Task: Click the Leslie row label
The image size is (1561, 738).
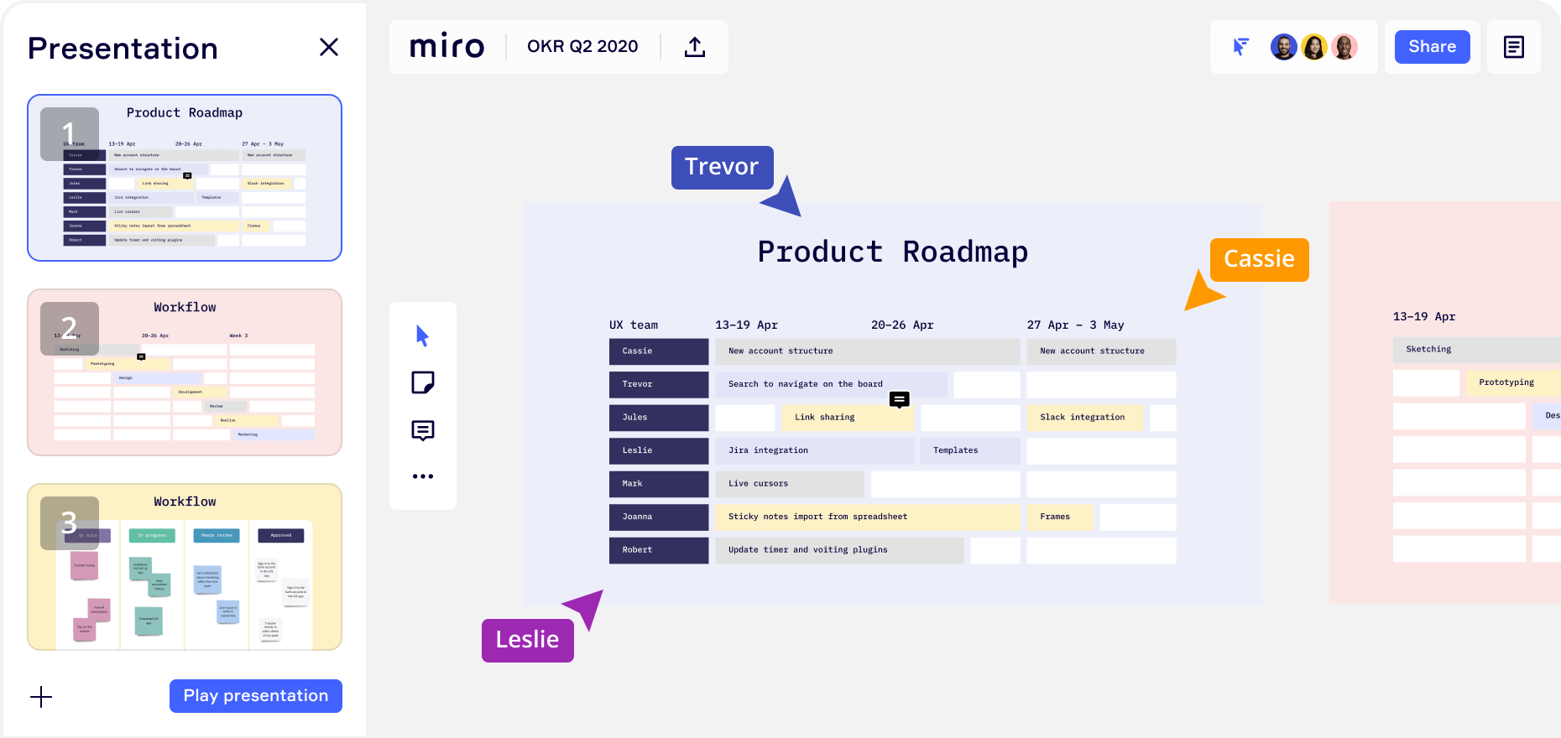Action: [x=659, y=450]
